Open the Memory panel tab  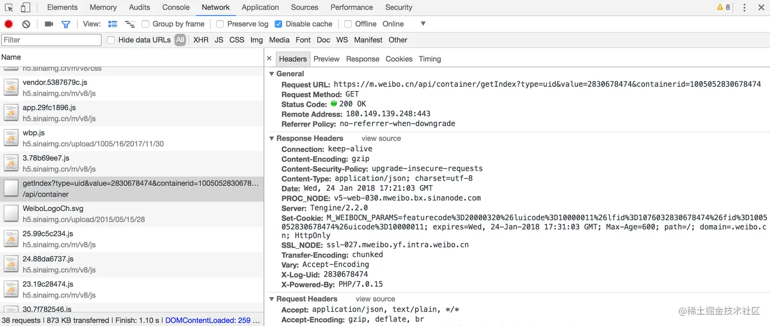tap(103, 7)
